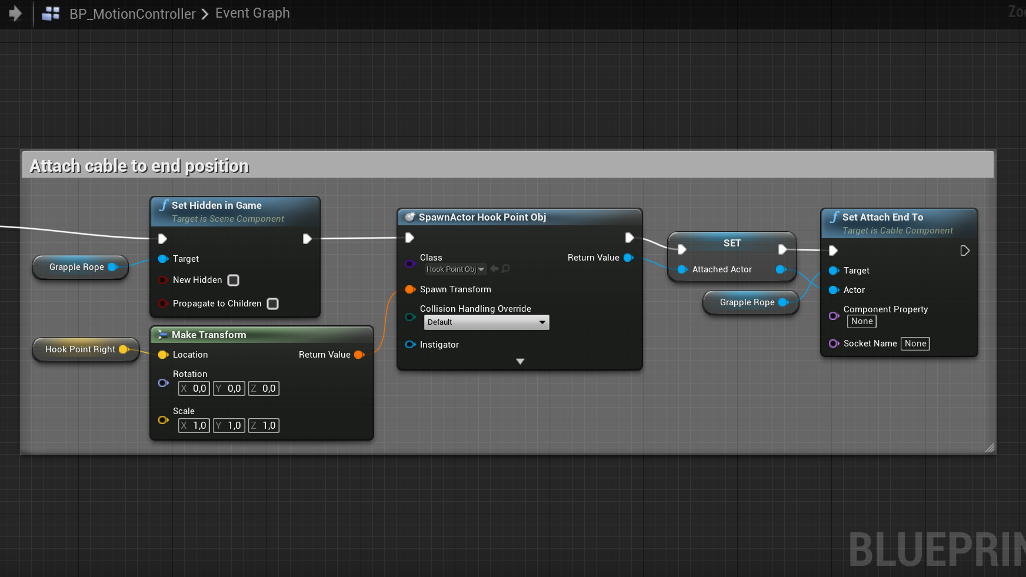Click the SpawnActor Return Value blue pin
Image resolution: width=1026 pixels, height=577 pixels.
click(x=628, y=258)
